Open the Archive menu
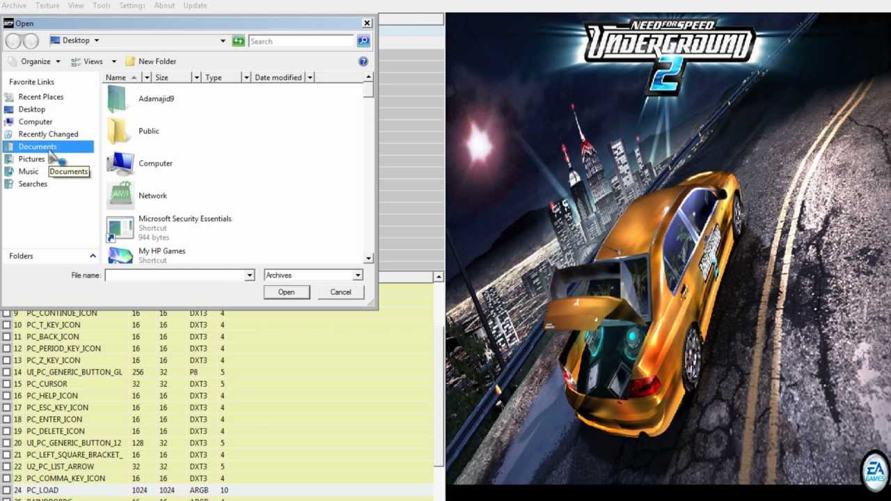 coord(13,6)
